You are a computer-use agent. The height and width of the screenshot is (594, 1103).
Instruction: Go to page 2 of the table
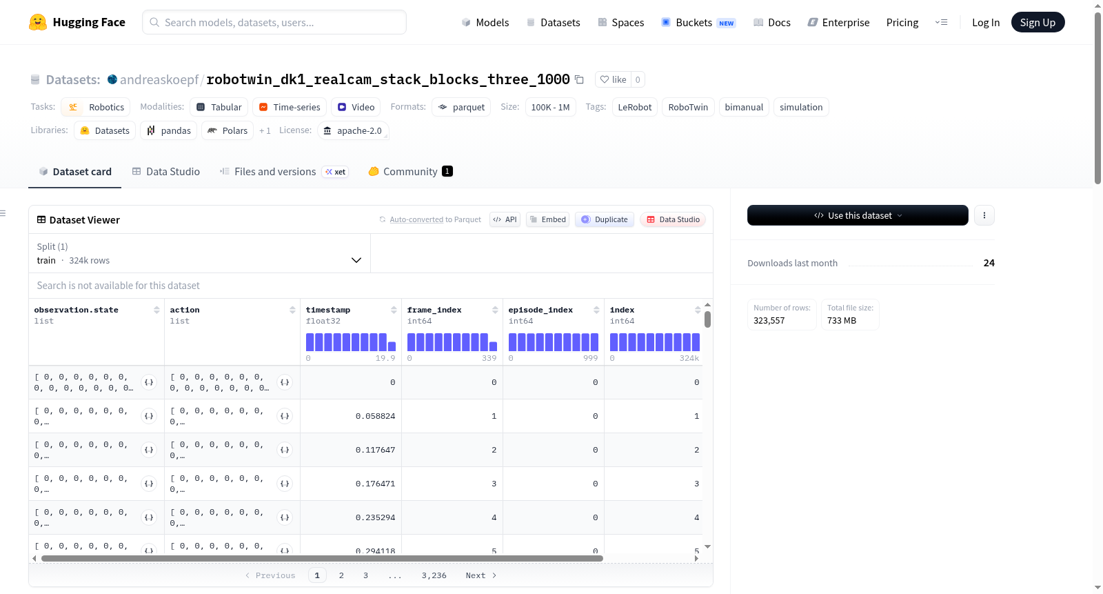tap(341, 575)
